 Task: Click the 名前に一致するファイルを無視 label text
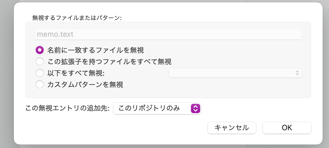tap(95, 50)
